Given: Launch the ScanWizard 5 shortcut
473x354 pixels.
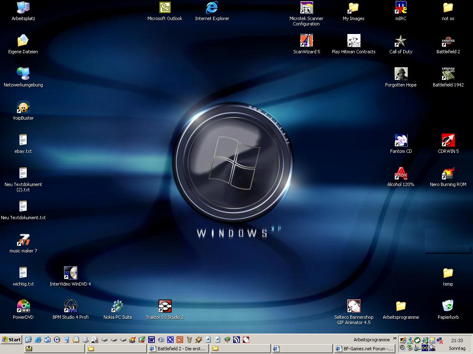Looking at the screenshot, I should pos(306,44).
